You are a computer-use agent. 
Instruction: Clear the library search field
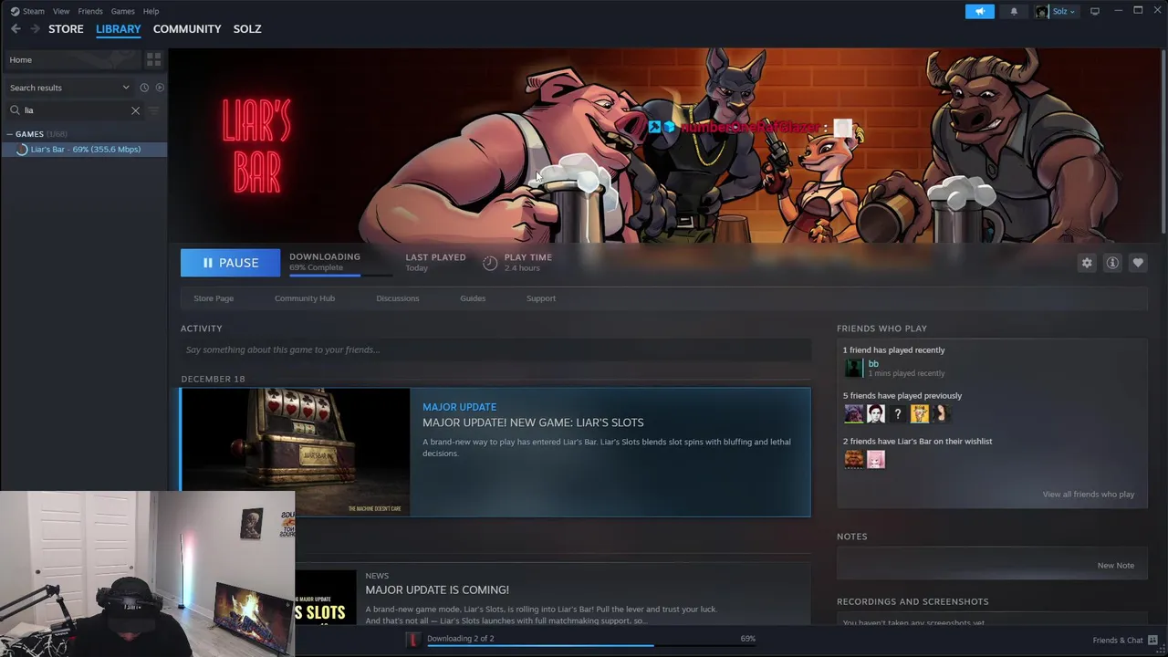[135, 110]
